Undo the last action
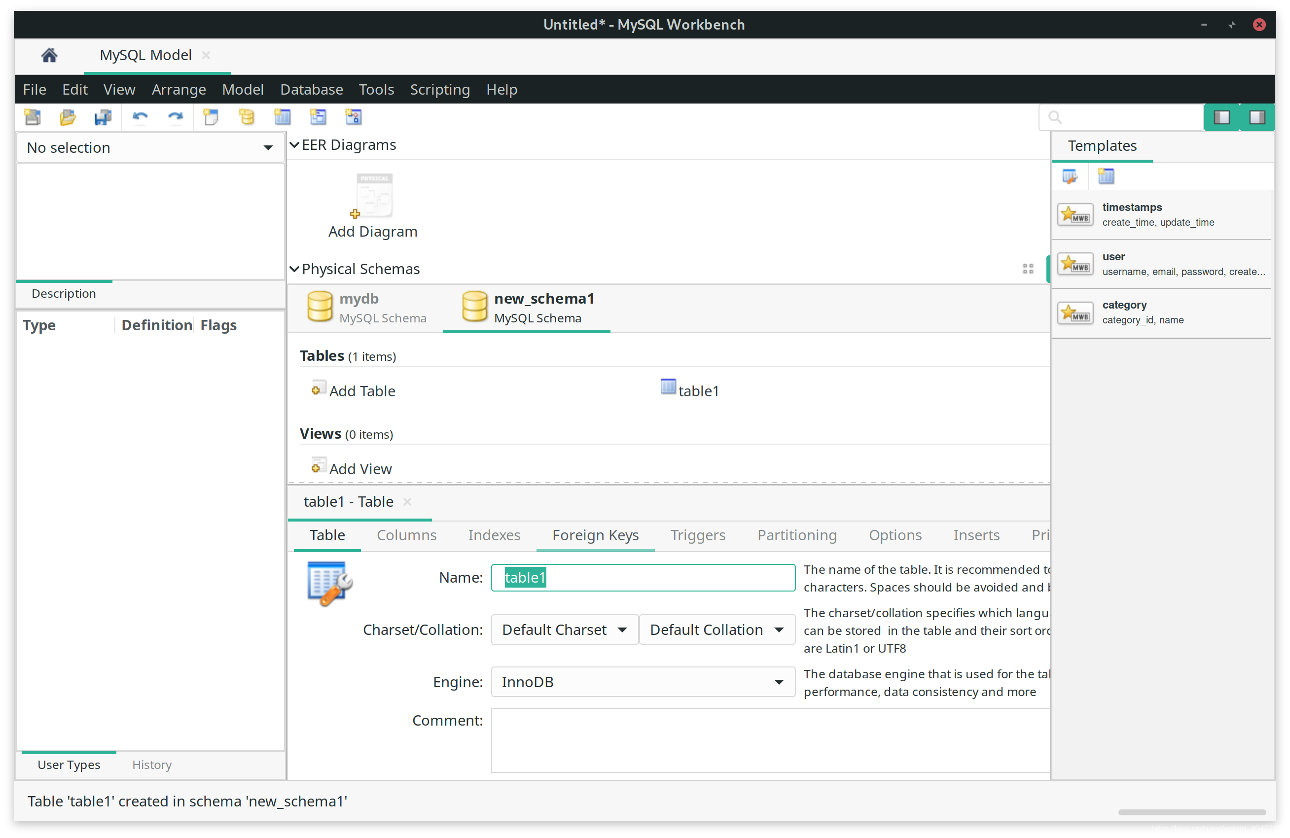Viewport: 1290px width, 838px height. coord(141,117)
